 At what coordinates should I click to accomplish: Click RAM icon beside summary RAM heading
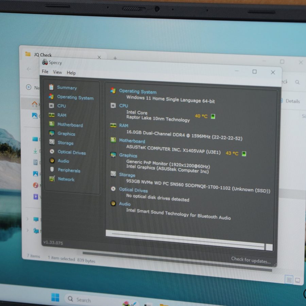(113, 125)
